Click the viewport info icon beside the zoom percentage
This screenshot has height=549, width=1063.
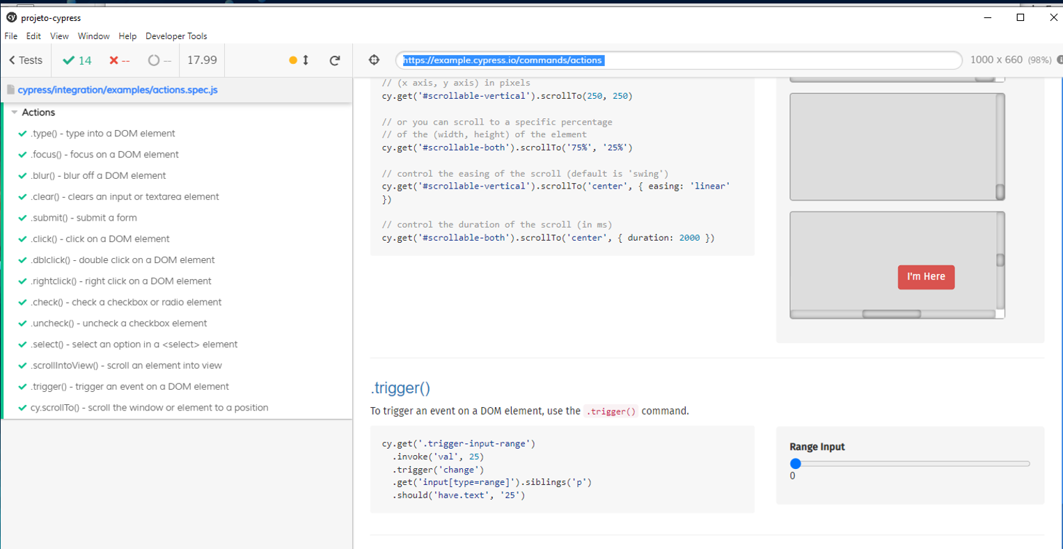point(1059,60)
